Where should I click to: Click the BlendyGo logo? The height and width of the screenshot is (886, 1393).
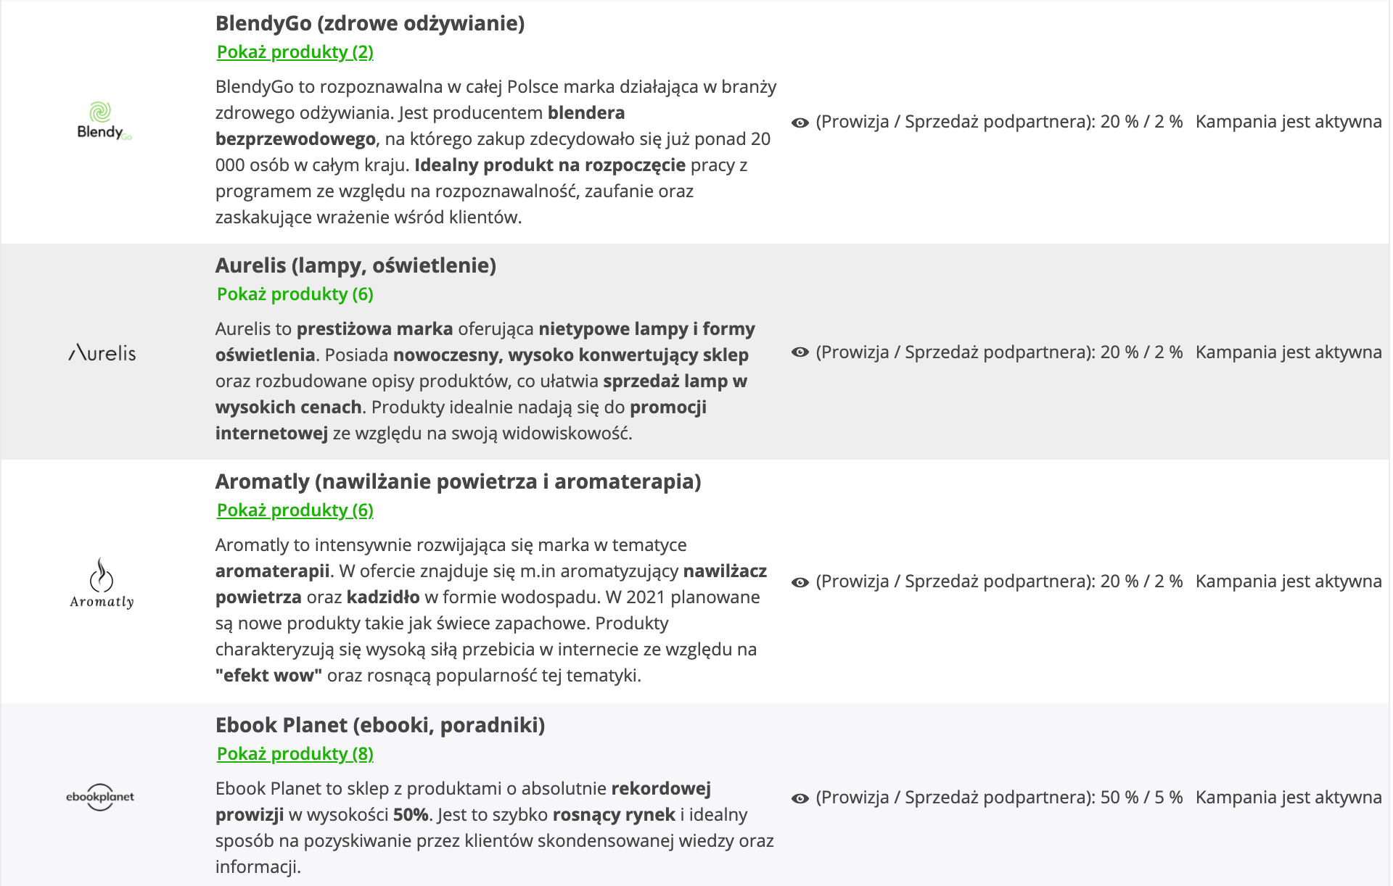tap(103, 122)
